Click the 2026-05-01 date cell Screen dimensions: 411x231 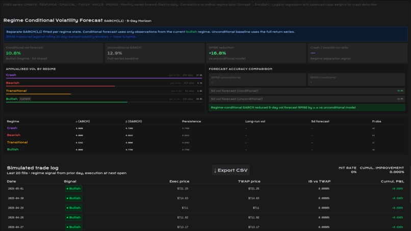[16, 189]
